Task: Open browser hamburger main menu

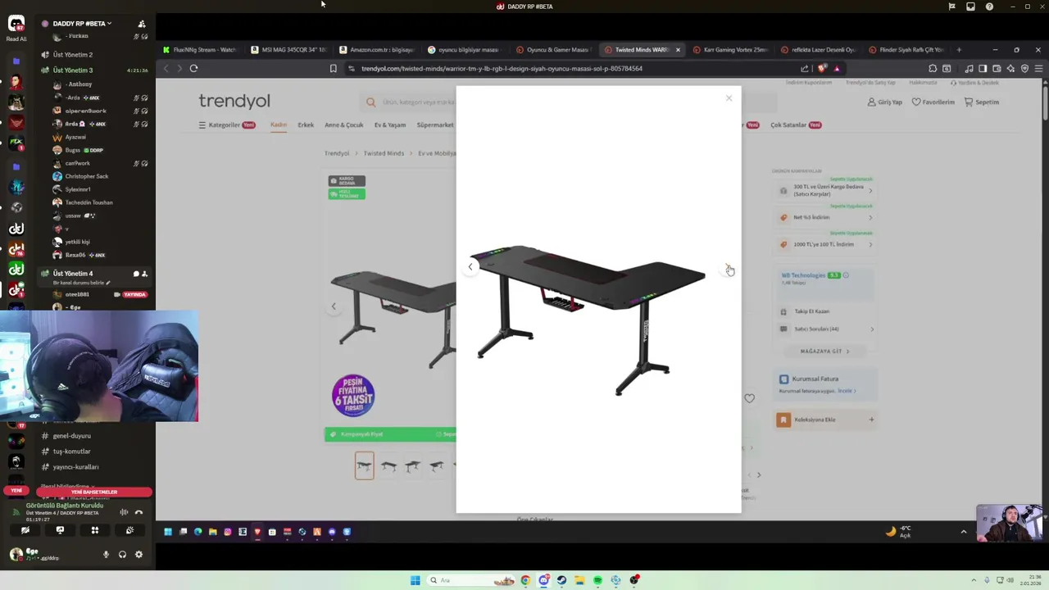Action: pos(1038,69)
